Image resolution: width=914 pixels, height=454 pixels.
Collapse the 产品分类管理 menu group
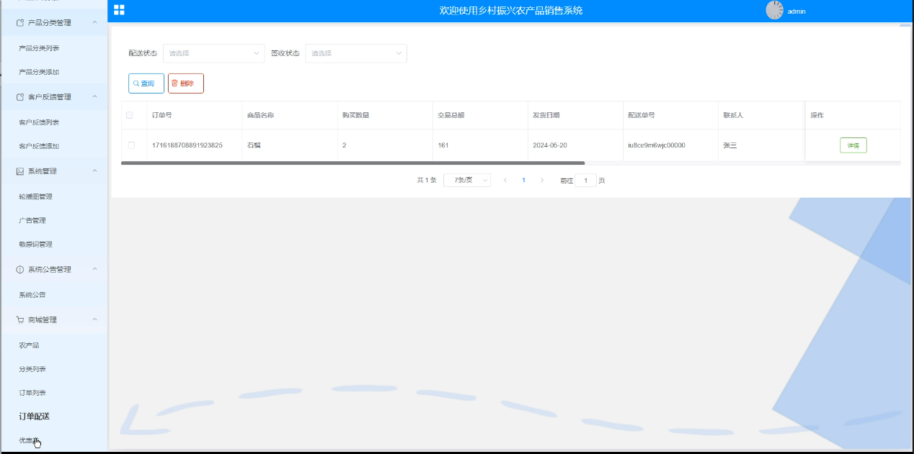tap(95, 23)
